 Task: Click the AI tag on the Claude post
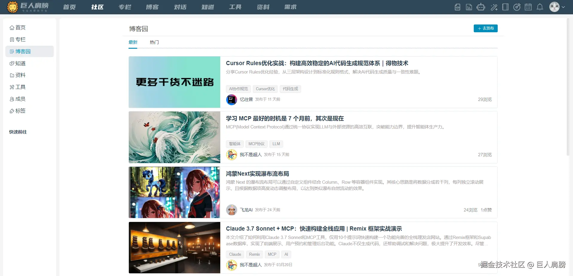286,254
